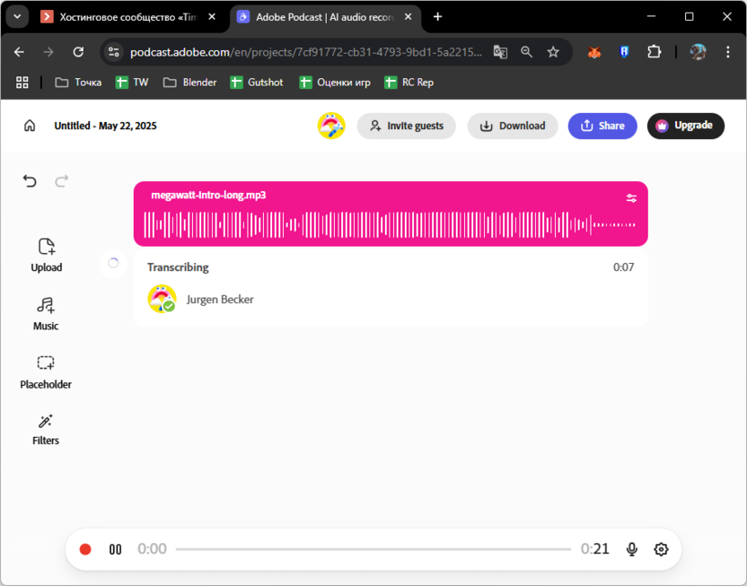Open the Filters tool
The image size is (747, 586).
(x=46, y=429)
